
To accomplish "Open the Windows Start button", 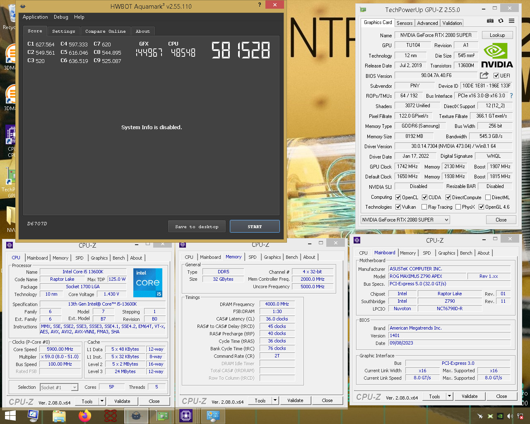I will [10, 416].
